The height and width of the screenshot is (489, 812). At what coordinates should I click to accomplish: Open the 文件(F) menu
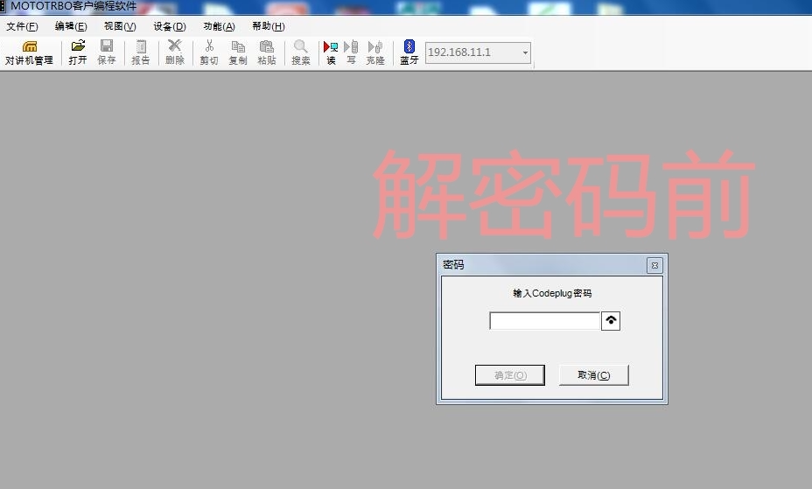coord(22,26)
